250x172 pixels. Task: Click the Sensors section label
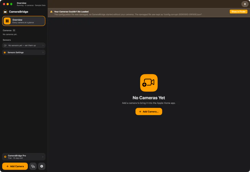[7, 40]
